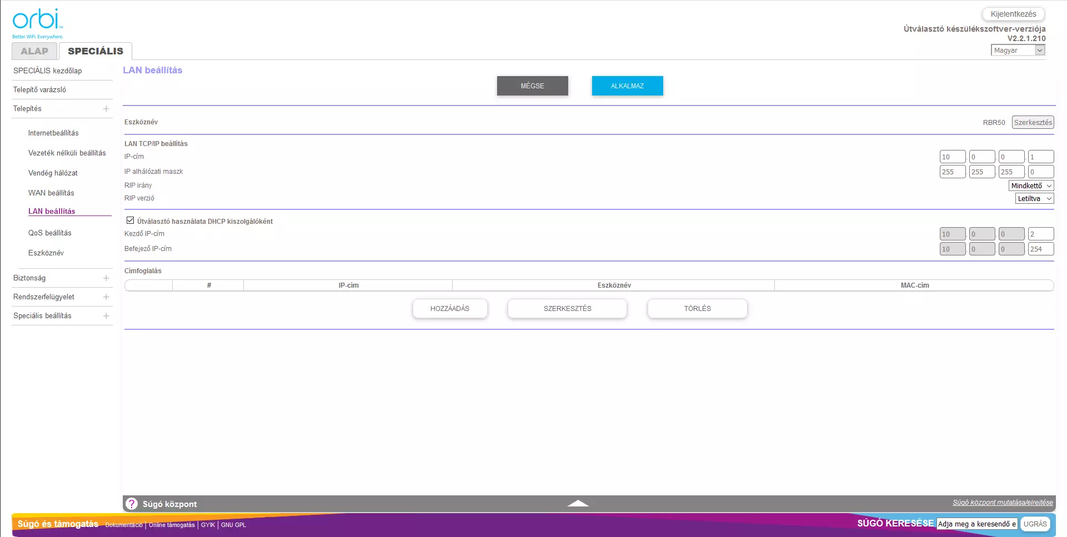Viewport: 1067px width, 537px height.
Task: Switch to the ALAP tab
Action: pyautogui.click(x=34, y=51)
